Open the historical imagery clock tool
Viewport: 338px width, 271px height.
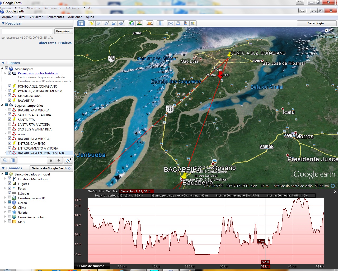(132, 23)
